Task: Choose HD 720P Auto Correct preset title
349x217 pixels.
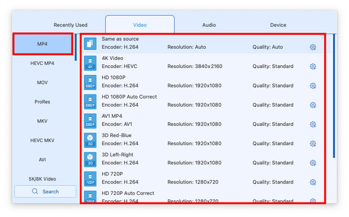Action: (128, 193)
